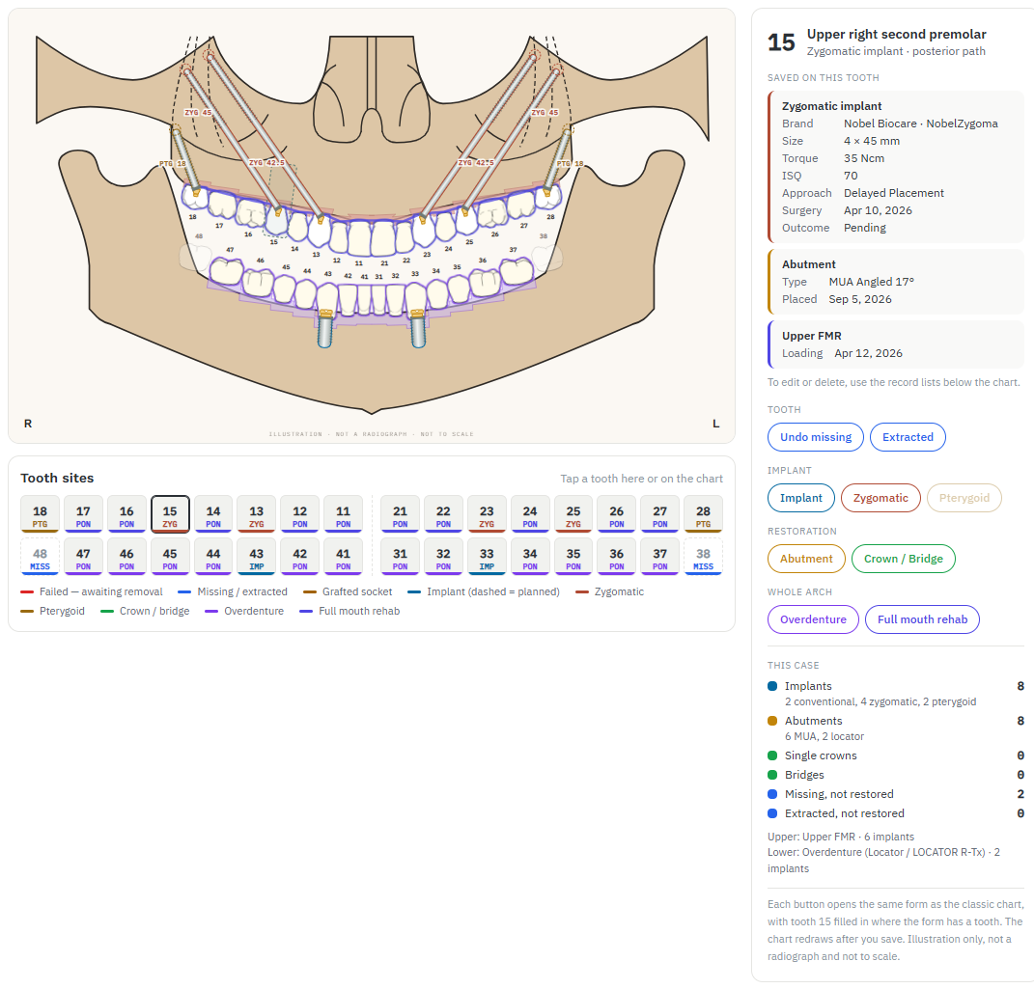Select the highlighted tooth 15 ZYG tile
The image size is (1034, 989).
[170, 514]
